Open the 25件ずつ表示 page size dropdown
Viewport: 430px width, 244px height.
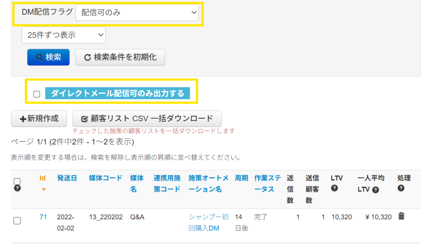[64, 35]
